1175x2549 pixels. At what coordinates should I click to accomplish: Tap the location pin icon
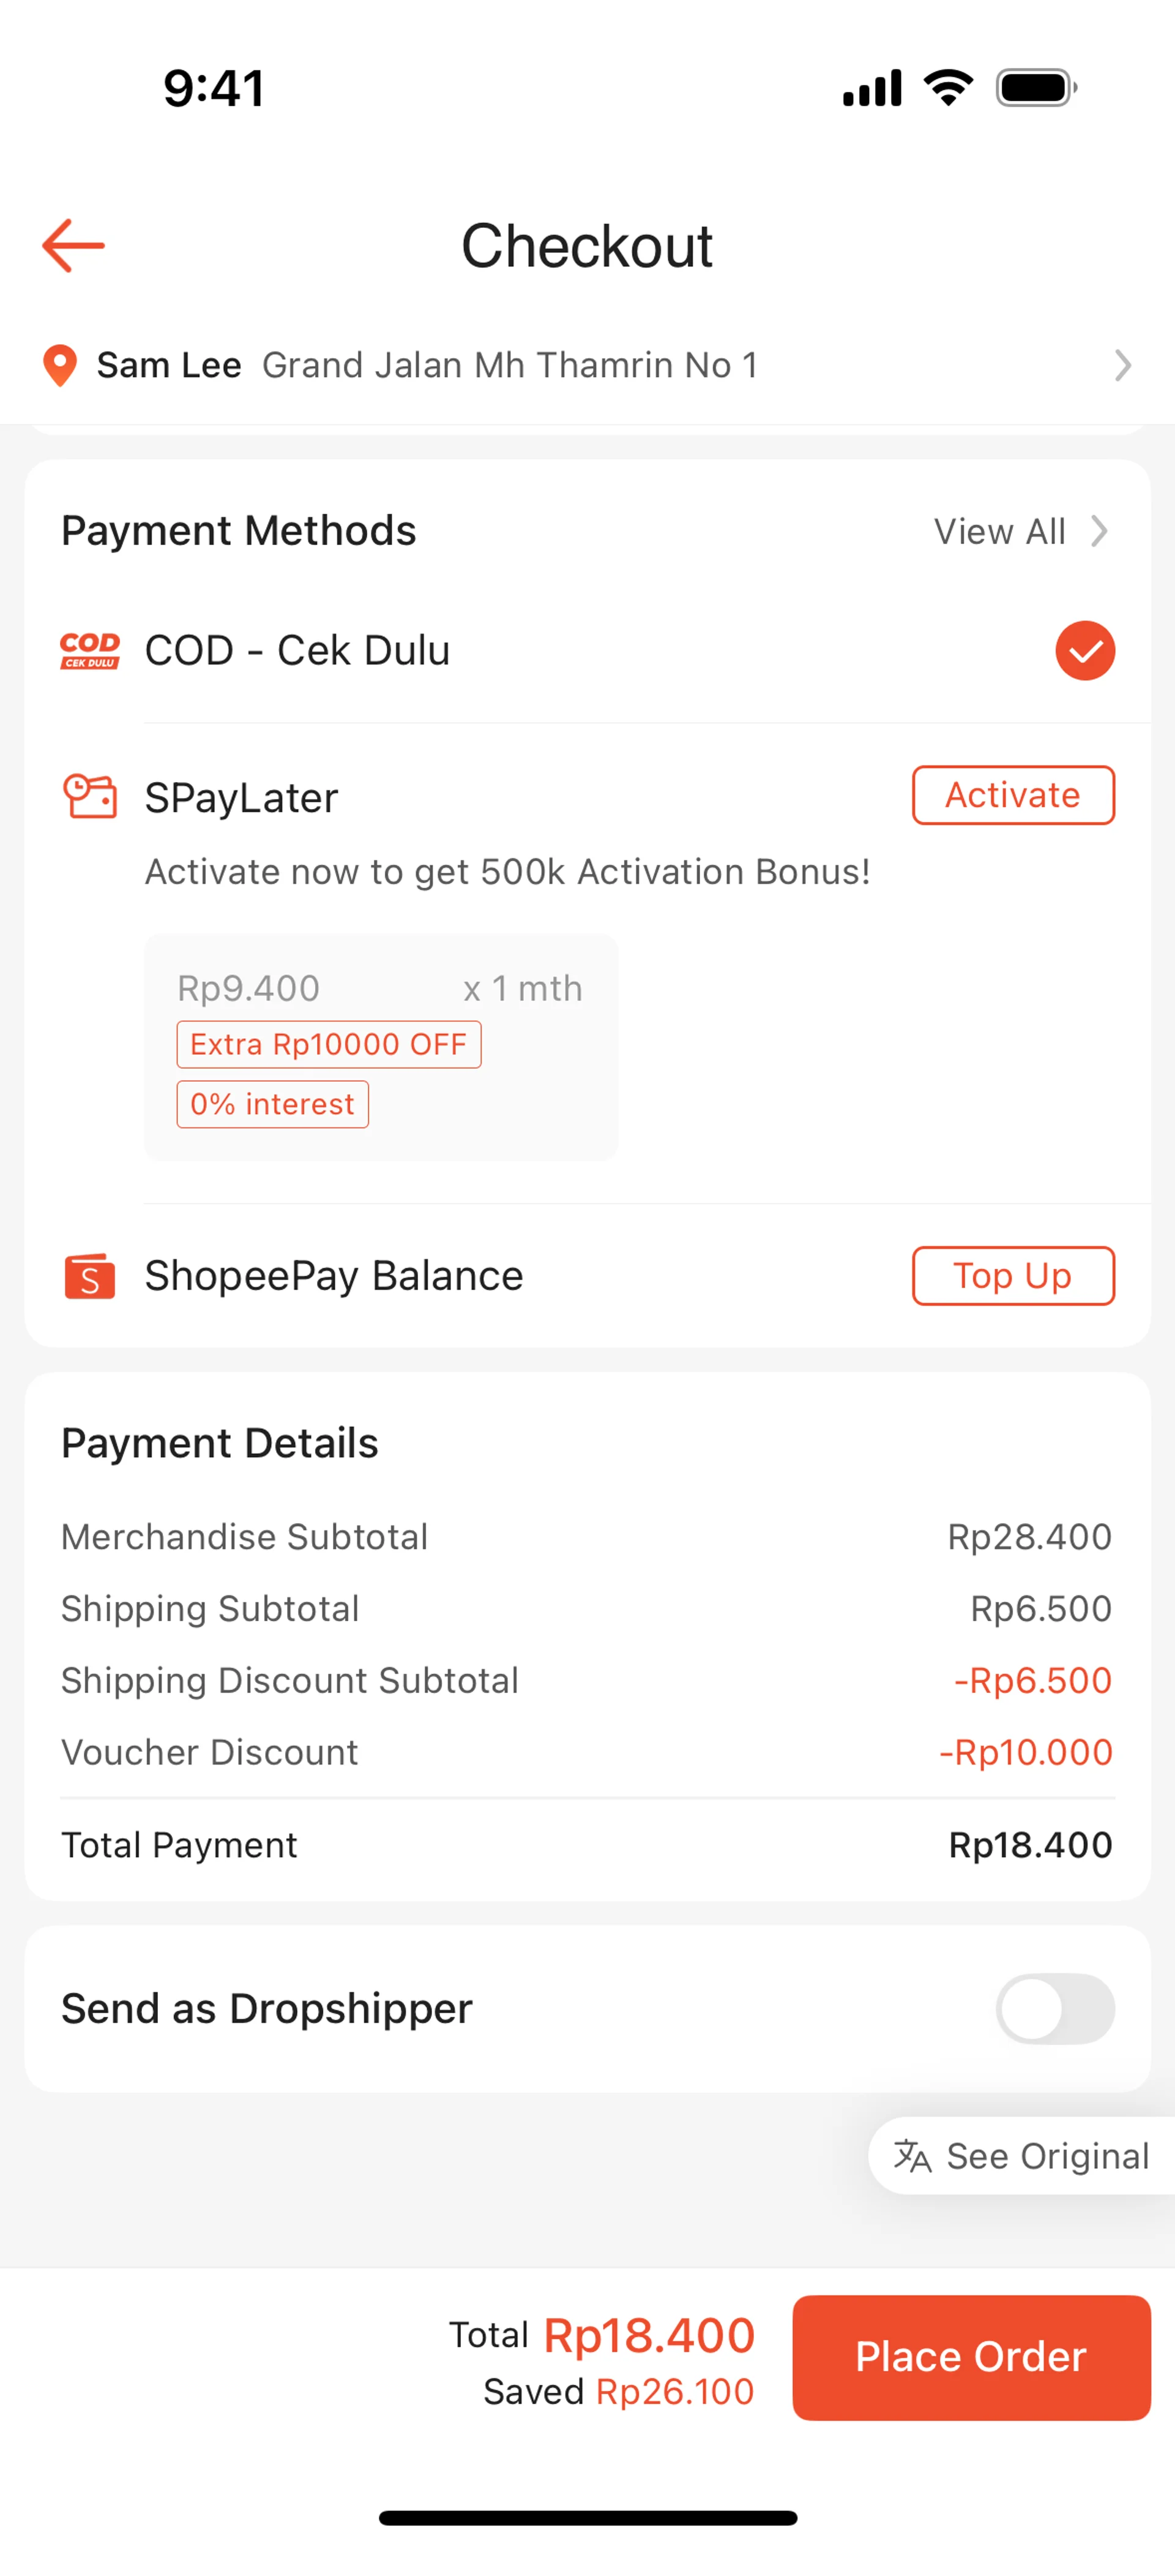click(x=61, y=365)
